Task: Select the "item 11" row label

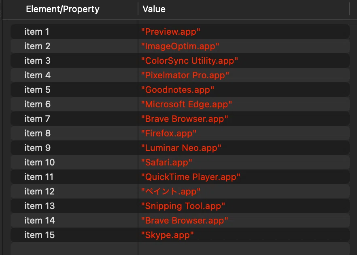Action: [39, 177]
